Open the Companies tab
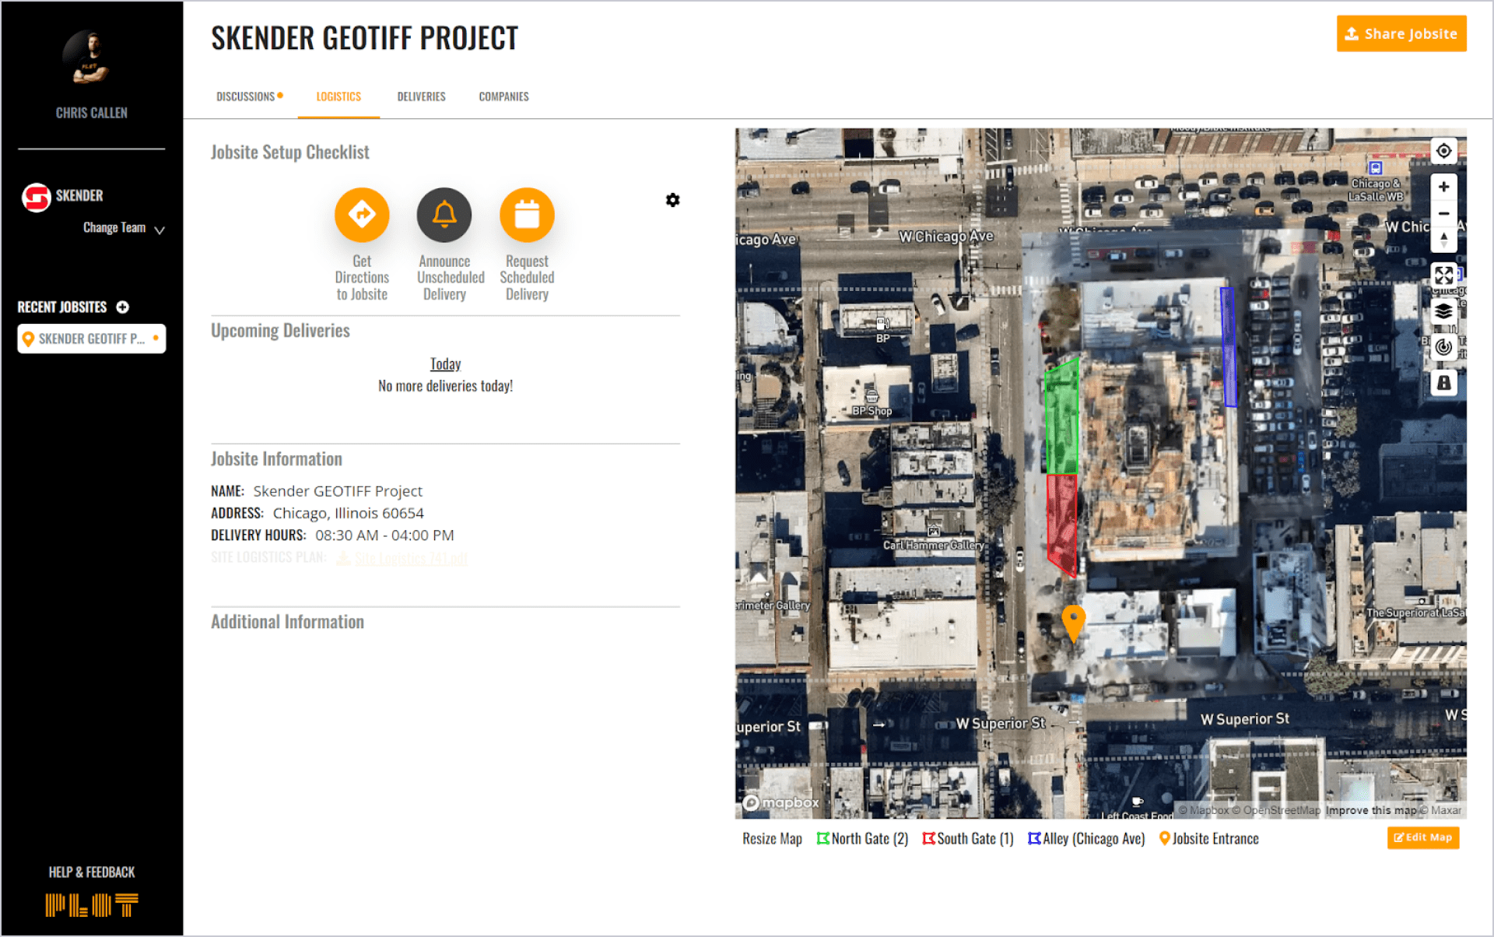This screenshot has width=1494, height=937. pos(503,97)
